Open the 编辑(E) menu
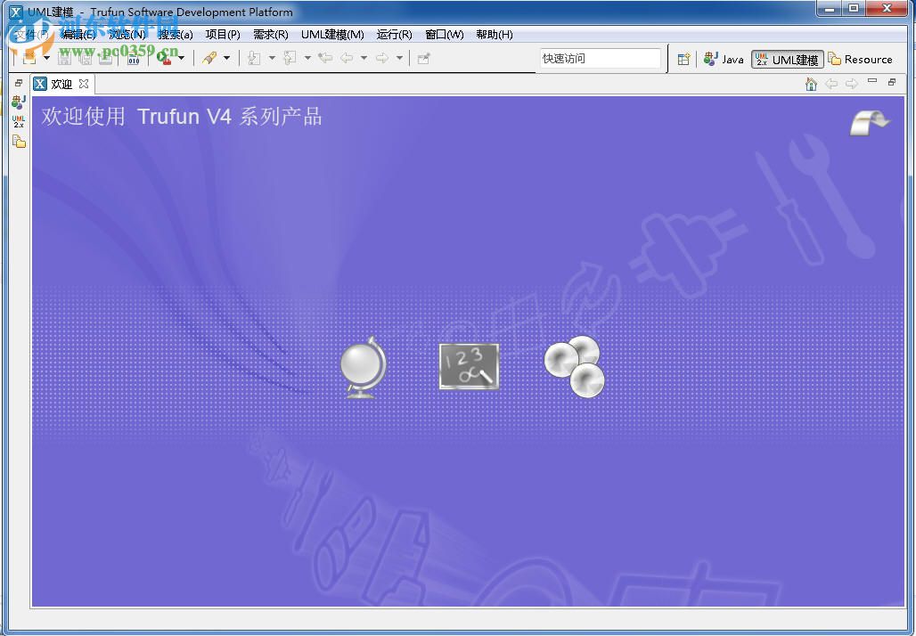 click(x=79, y=35)
